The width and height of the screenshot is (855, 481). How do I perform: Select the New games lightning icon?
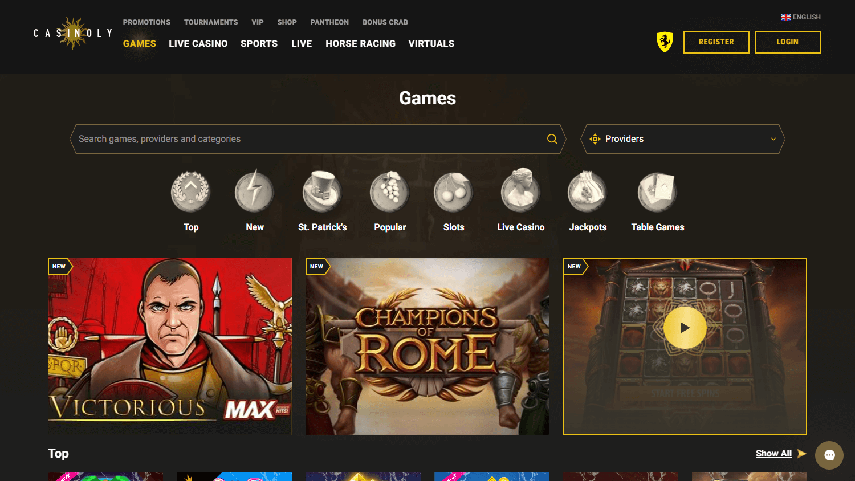tap(255, 191)
